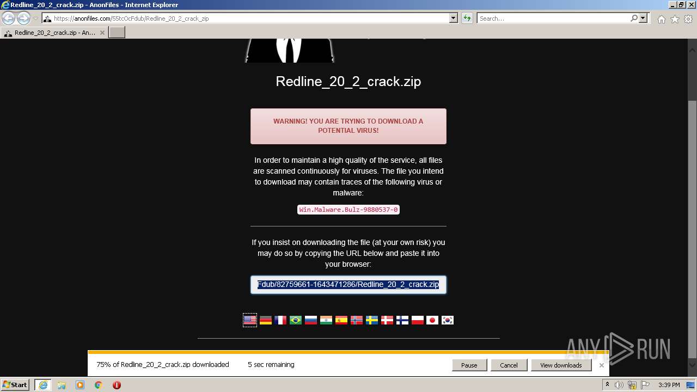Focus the Search box
This screenshot has width=697, height=392.
(553, 19)
